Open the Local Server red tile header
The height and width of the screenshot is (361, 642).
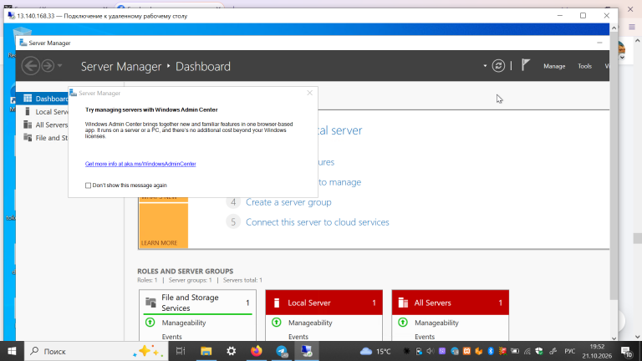[x=324, y=303]
